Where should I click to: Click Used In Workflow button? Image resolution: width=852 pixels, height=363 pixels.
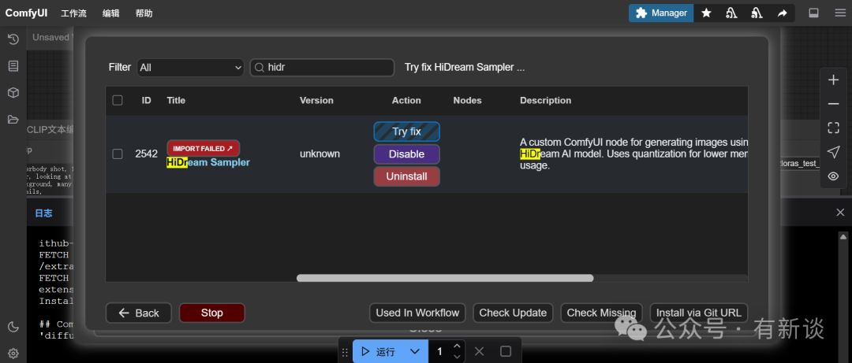[x=417, y=313]
